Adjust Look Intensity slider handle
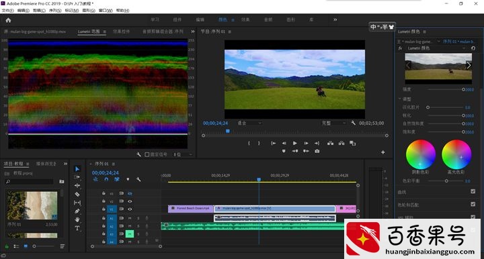484x259 pixels. tap(463, 90)
